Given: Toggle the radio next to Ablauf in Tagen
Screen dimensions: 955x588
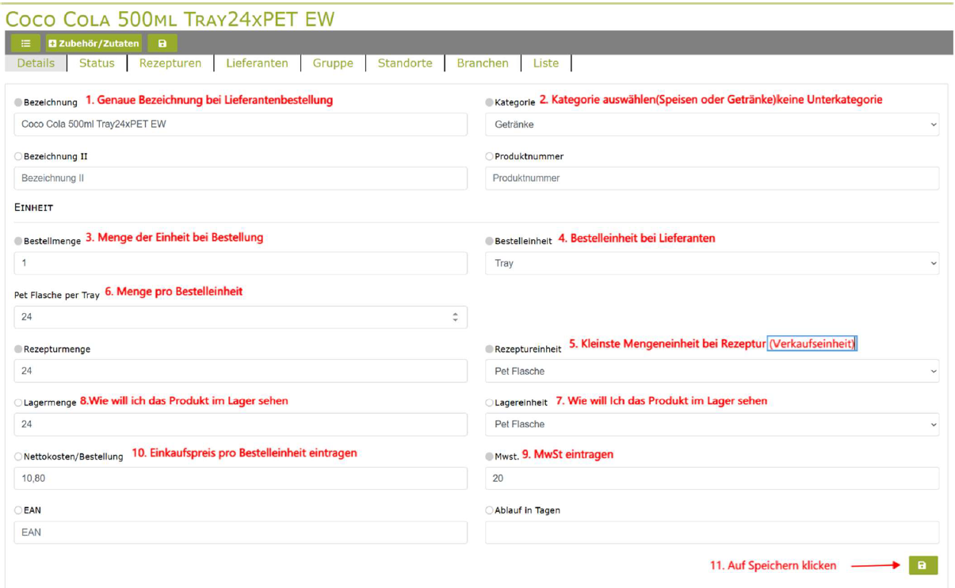Looking at the screenshot, I should 489,510.
